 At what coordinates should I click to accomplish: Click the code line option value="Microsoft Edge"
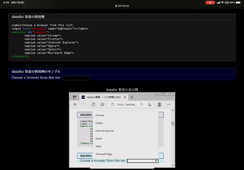pyautogui.click(x=49, y=53)
